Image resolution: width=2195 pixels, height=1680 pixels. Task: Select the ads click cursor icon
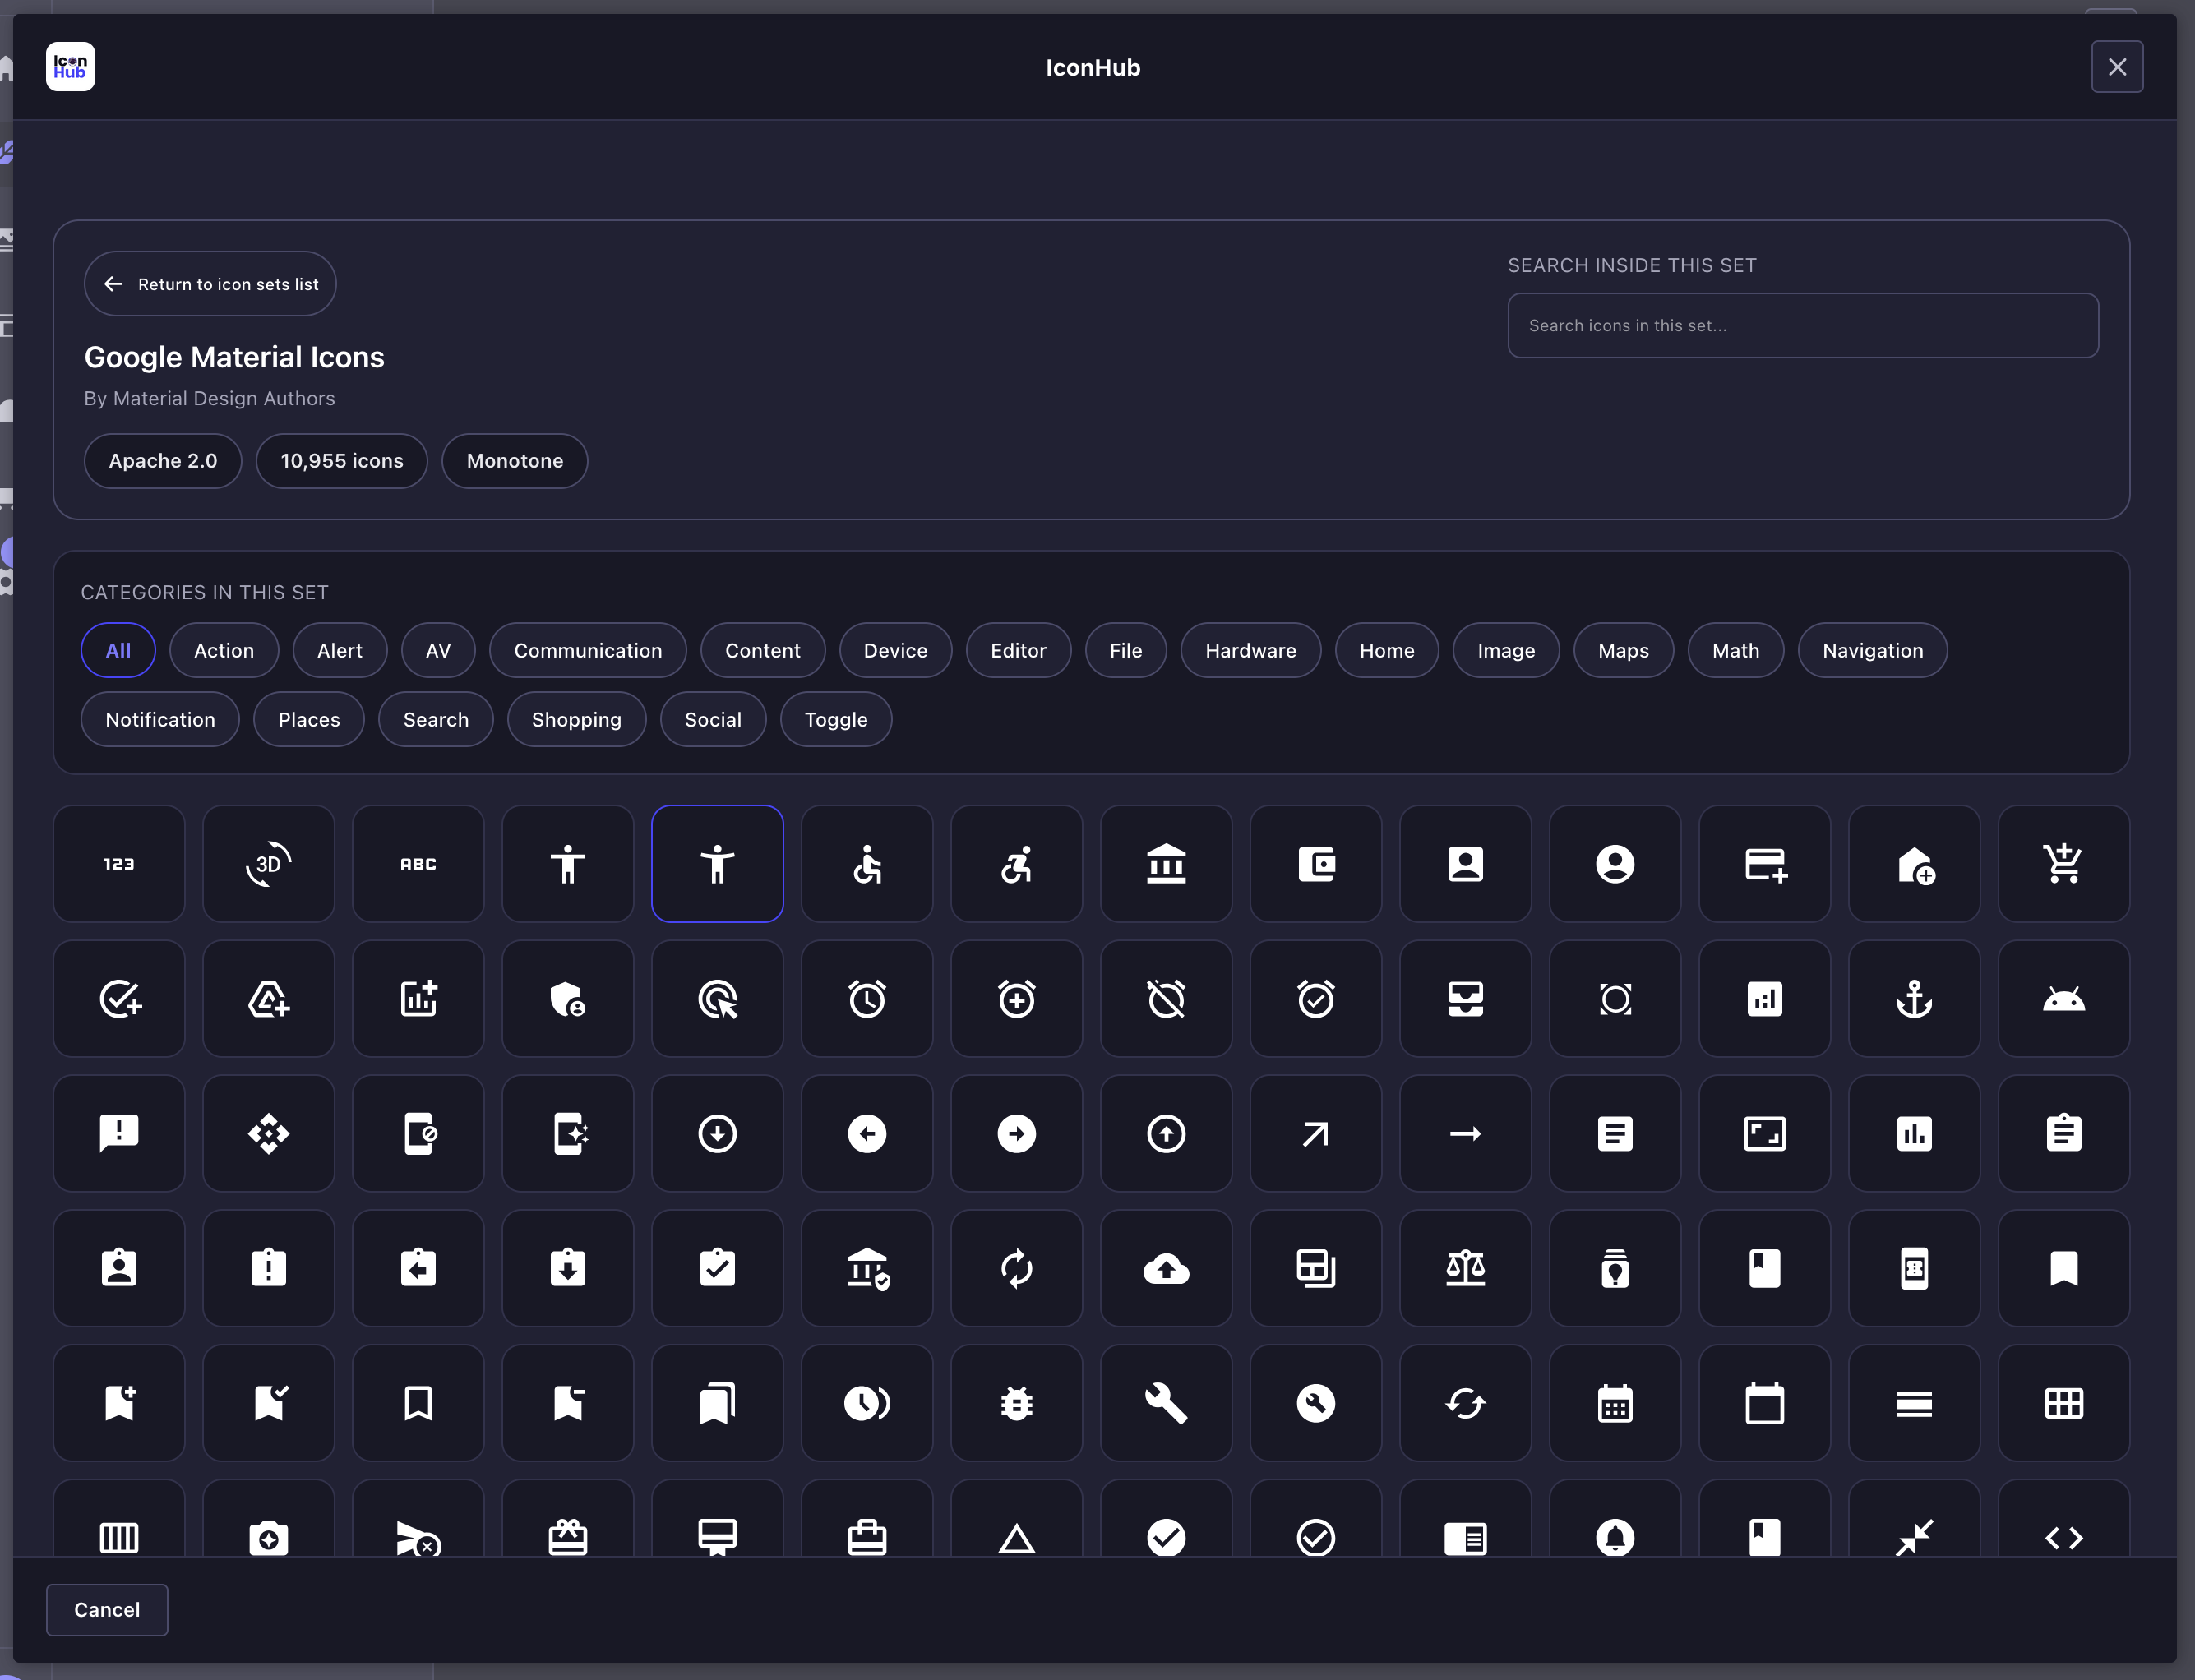pos(717,999)
